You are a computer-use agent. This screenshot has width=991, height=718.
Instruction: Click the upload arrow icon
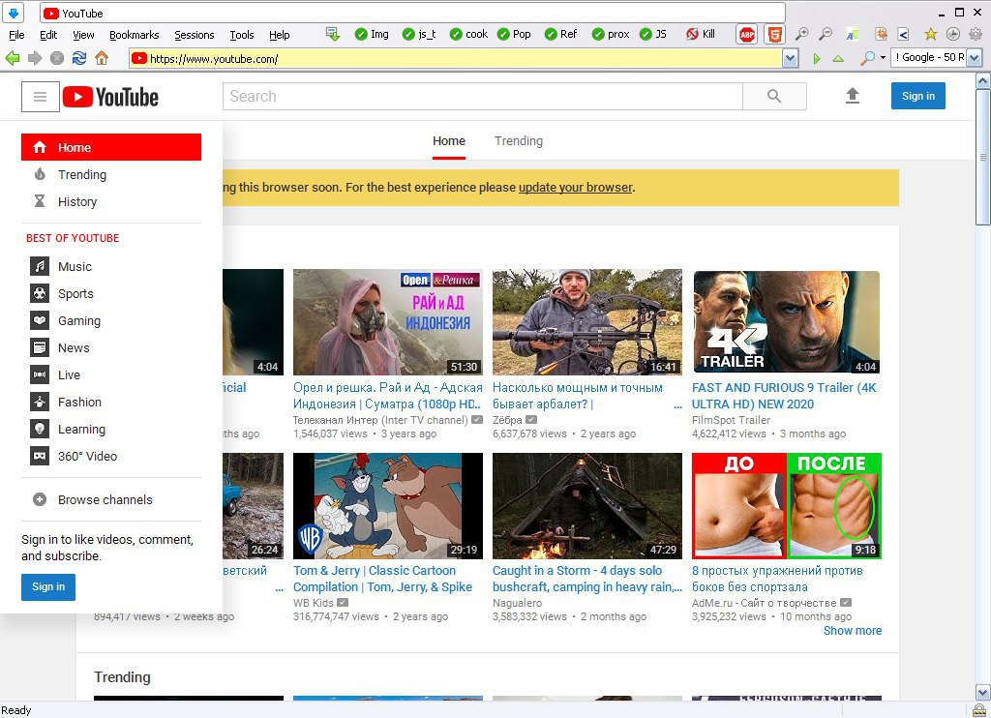click(x=853, y=96)
